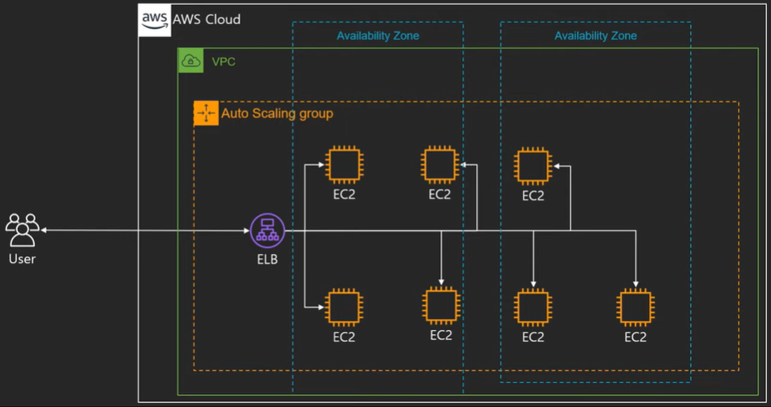Click the orange Auto Scaling group icon
The height and width of the screenshot is (407, 771).
(206, 113)
